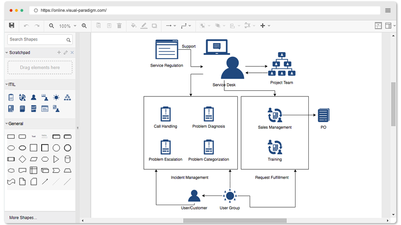
Task: Open the browser hamburger menu
Action: [x=388, y=10]
